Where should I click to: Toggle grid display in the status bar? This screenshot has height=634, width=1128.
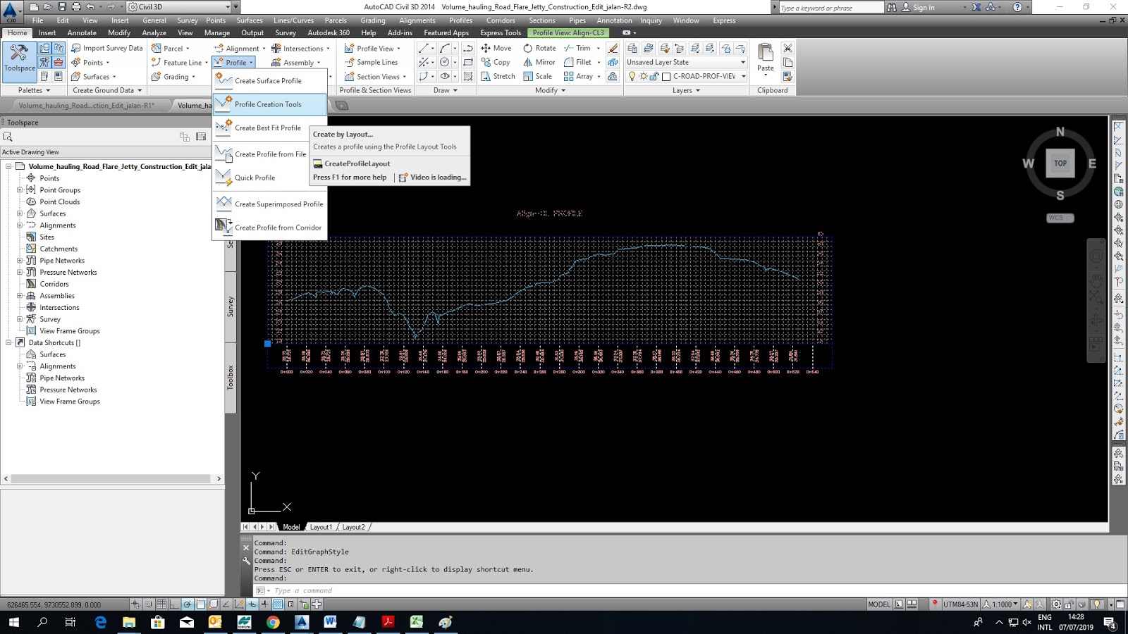click(161, 604)
